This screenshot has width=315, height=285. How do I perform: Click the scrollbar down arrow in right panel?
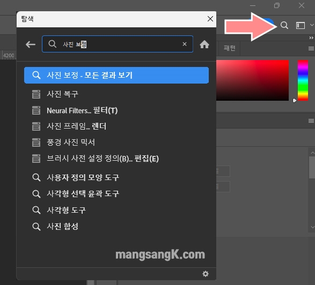point(312,227)
